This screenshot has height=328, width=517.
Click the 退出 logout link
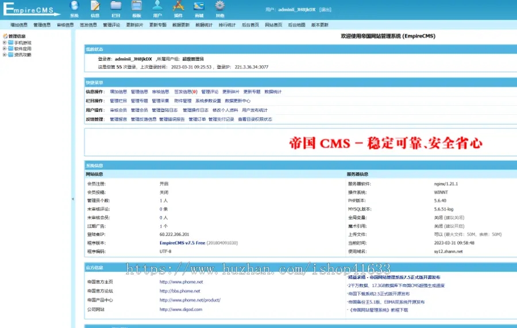click(325, 10)
